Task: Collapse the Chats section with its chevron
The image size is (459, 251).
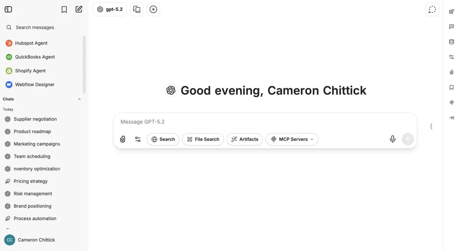Action: tap(79, 99)
